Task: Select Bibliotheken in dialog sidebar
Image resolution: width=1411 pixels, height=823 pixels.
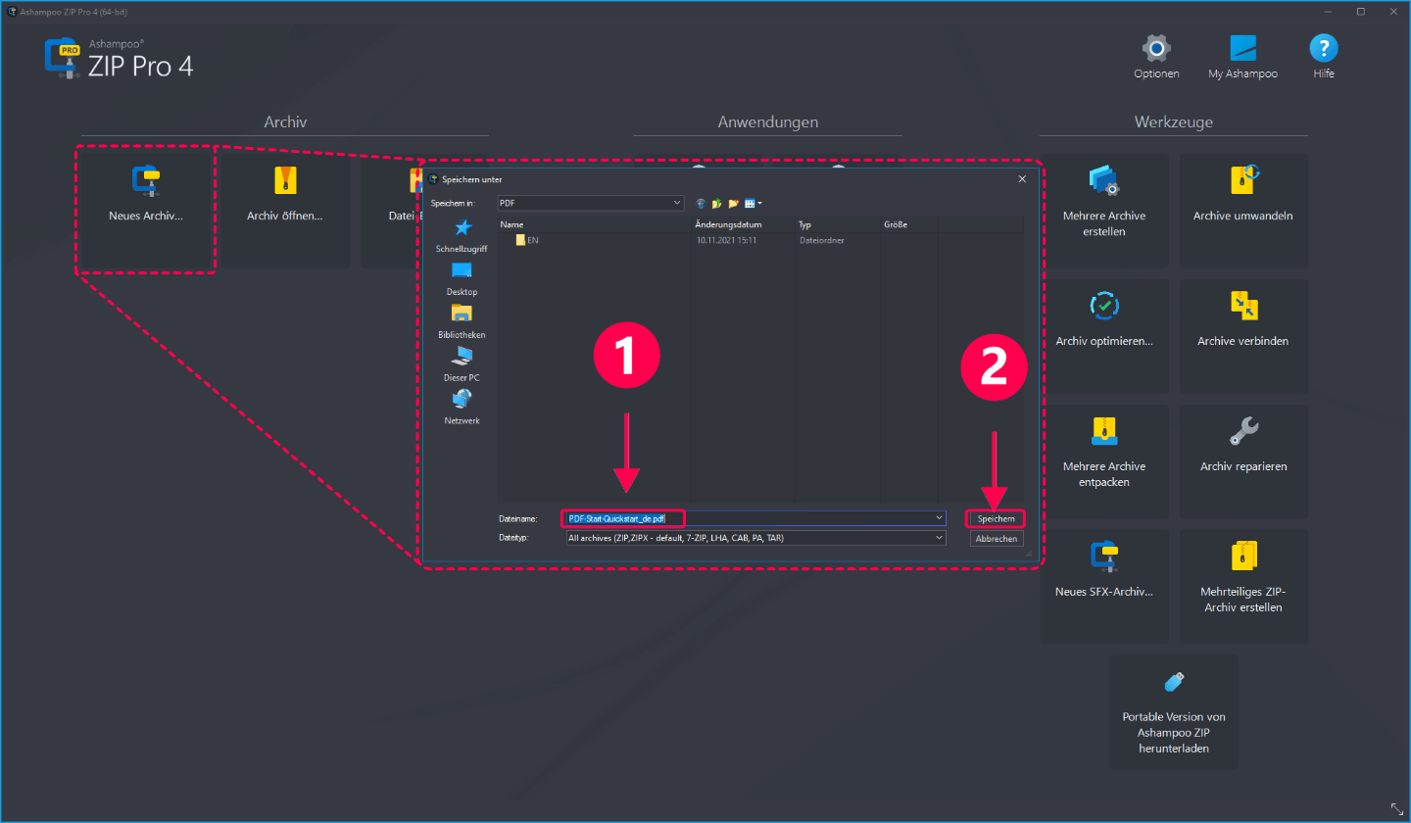Action: coord(462,321)
